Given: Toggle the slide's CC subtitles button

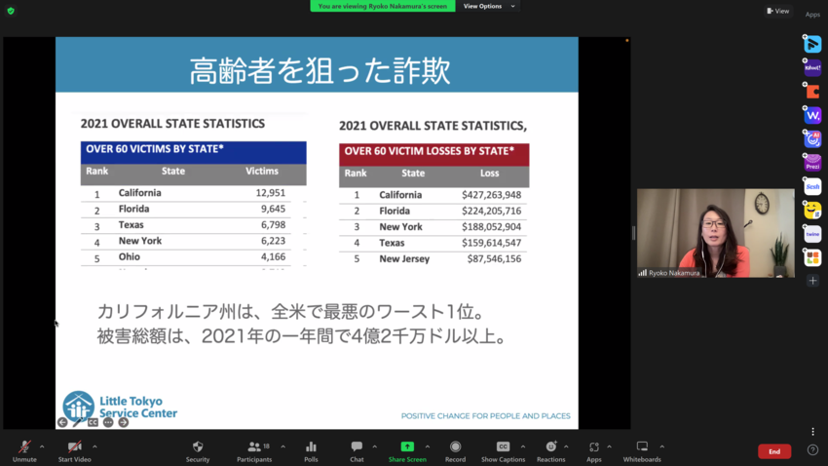Looking at the screenshot, I should coord(93,422).
